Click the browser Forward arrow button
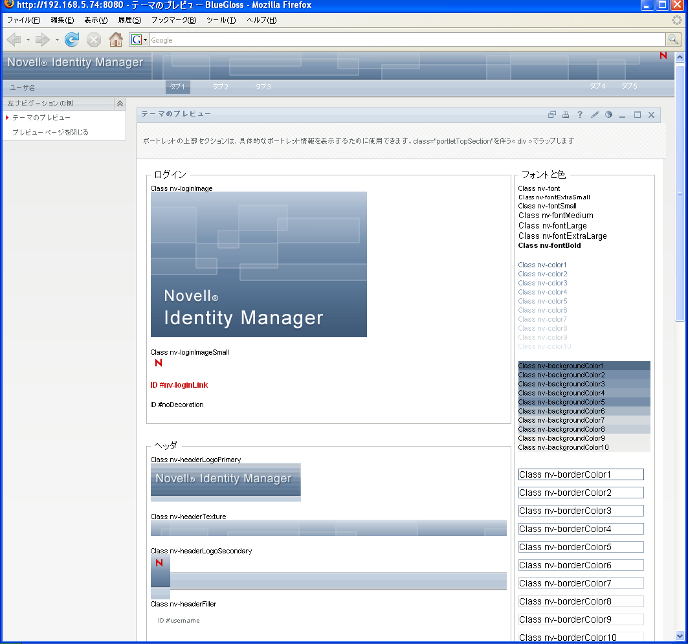688x644 pixels. [42, 40]
